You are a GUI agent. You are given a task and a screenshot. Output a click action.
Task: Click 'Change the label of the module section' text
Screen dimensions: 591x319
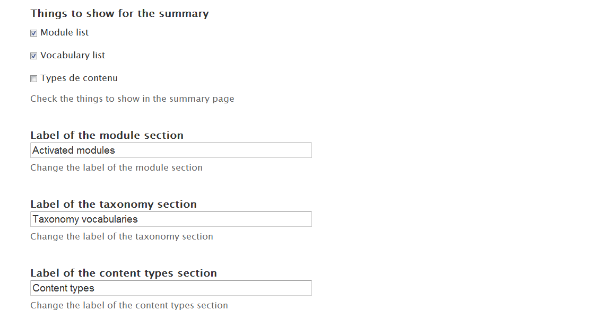click(116, 167)
